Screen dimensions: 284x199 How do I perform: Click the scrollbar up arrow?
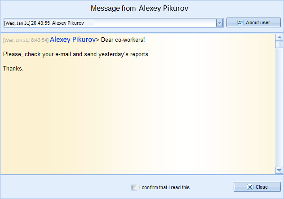[279, 38]
